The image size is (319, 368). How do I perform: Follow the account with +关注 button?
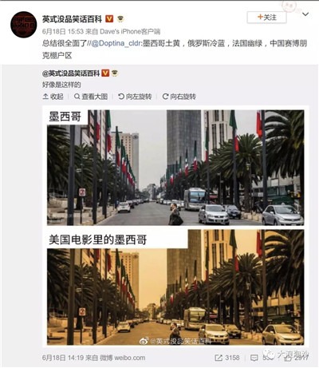pyautogui.click(x=266, y=18)
